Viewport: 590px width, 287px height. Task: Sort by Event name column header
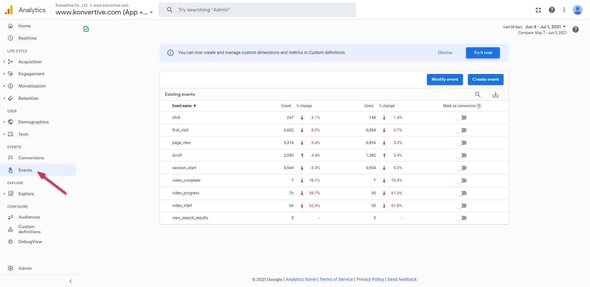(184, 106)
